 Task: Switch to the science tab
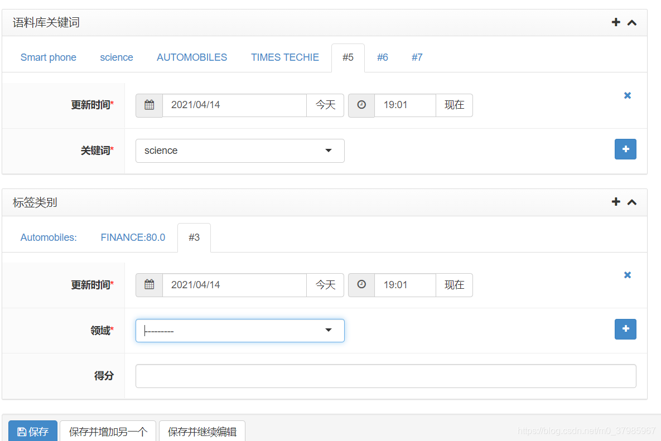pos(117,58)
